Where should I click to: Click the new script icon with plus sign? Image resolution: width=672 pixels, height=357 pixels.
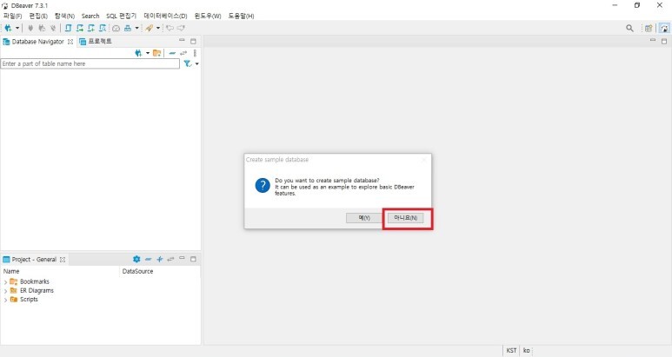[91, 28]
